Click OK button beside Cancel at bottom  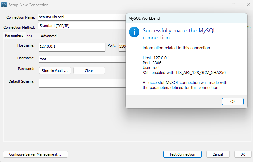tap(243, 154)
